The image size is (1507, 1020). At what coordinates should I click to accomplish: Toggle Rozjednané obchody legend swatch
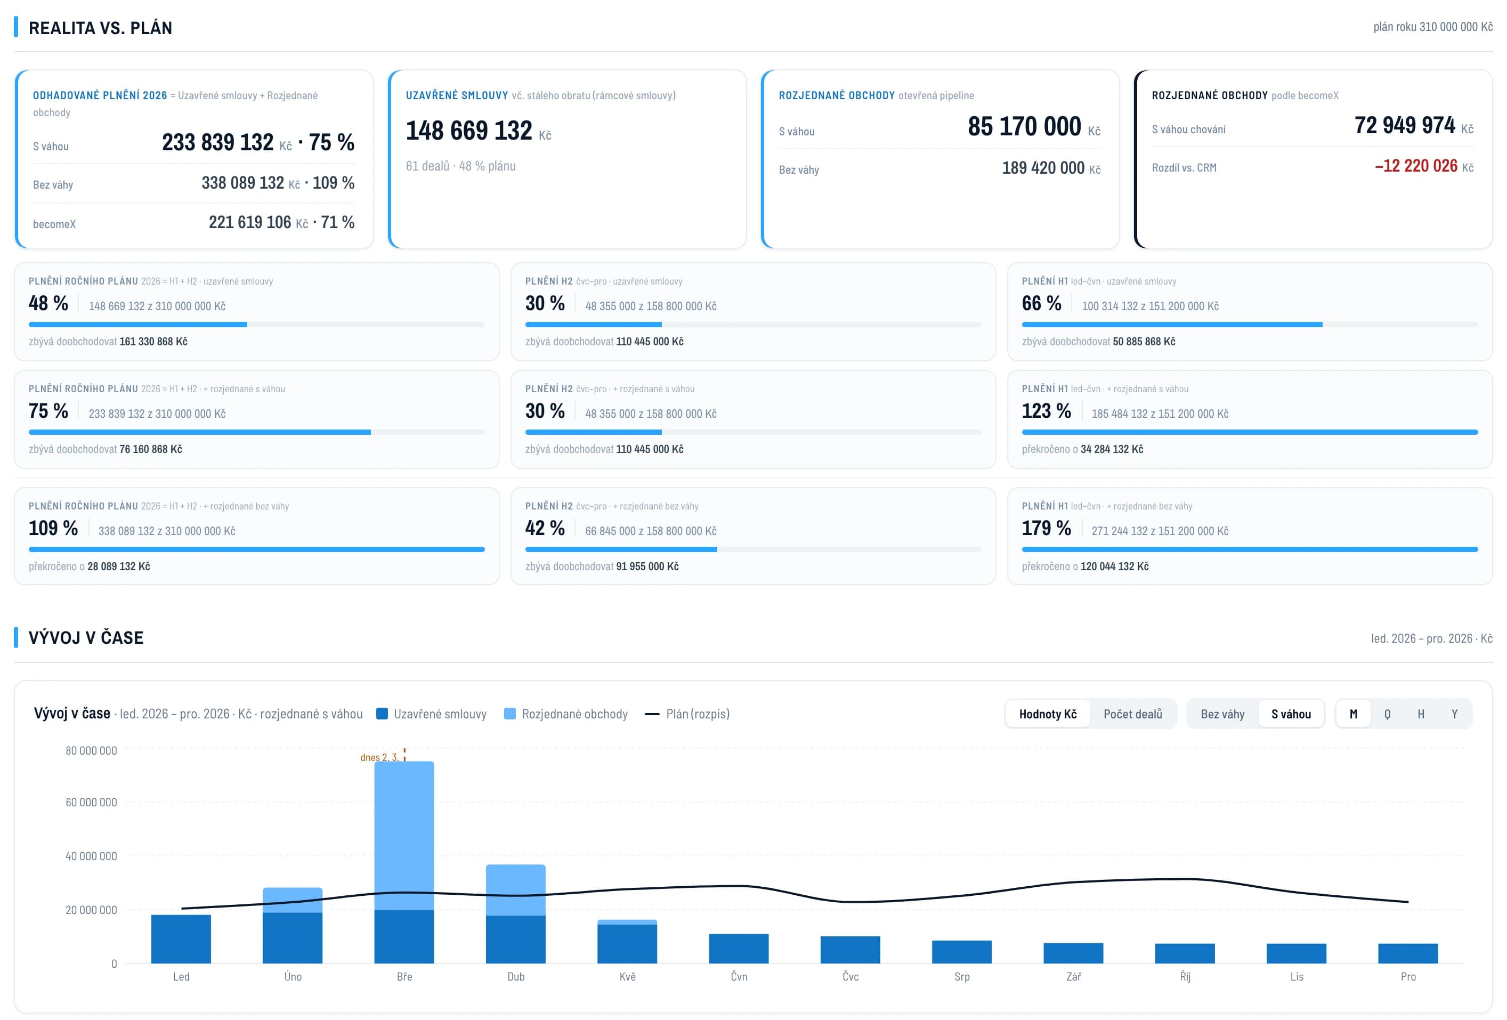click(509, 713)
